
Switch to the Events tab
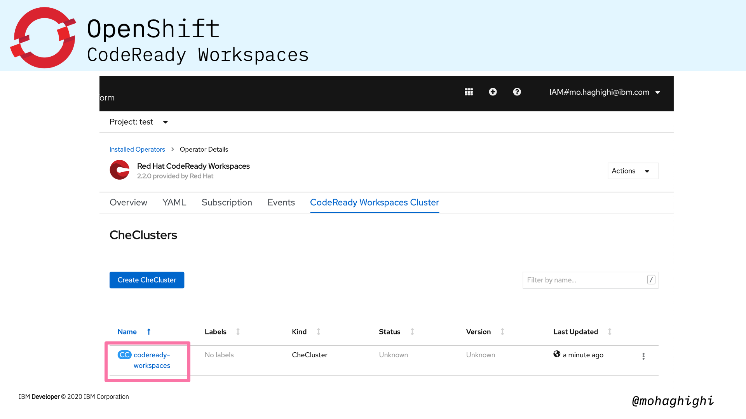click(281, 203)
